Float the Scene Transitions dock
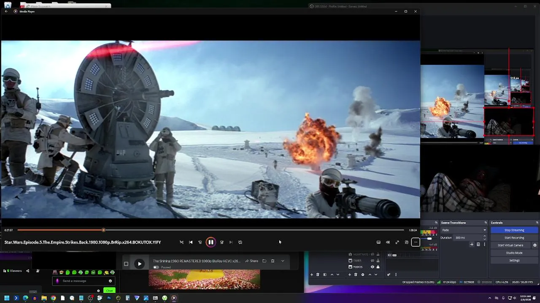540x303 pixels. [486, 223]
